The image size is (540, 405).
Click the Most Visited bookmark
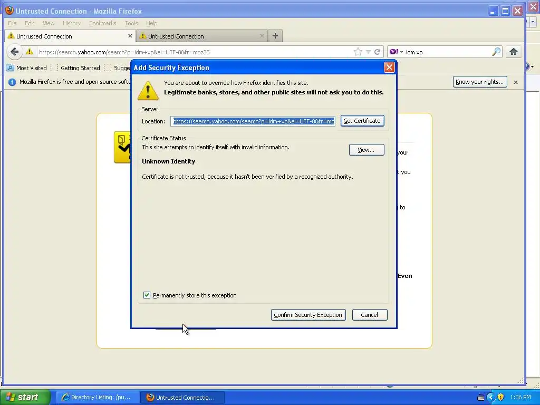tap(26, 68)
